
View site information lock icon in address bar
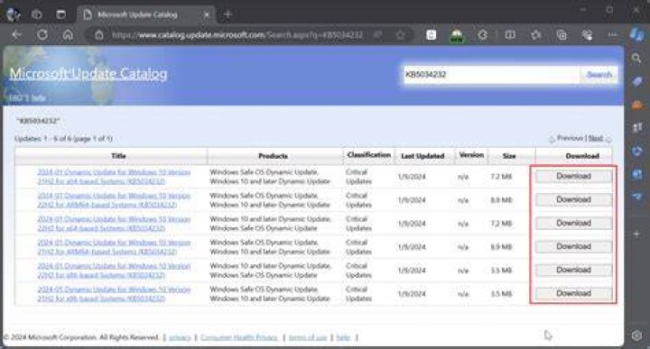point(99,35)
